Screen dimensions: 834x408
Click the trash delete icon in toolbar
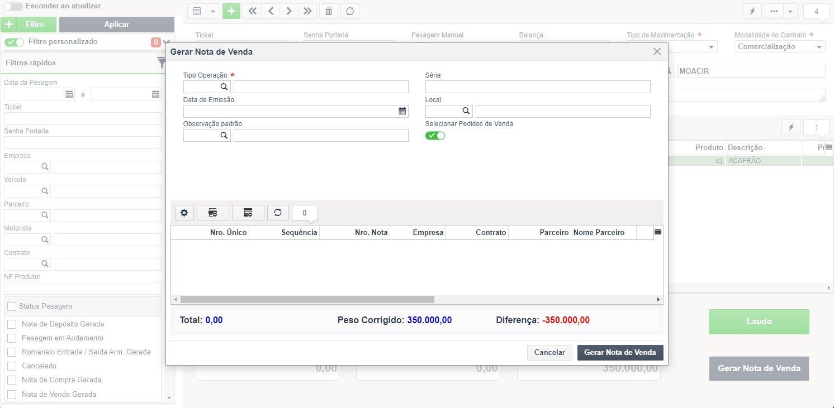click(329, 11)
